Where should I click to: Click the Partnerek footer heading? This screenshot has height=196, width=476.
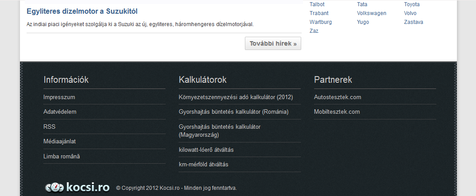coord(333,80)
